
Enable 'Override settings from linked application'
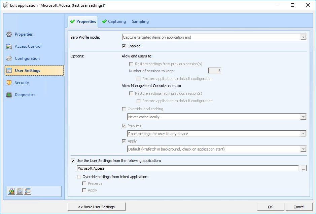pos(79,176)
